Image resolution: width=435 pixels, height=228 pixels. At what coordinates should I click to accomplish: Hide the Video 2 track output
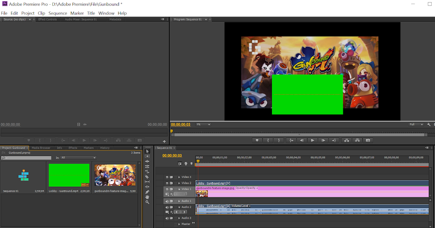click(x=167, y=183)
